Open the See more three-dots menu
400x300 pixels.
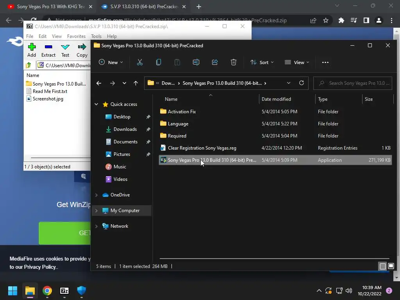pyautogui.click(x=325, y=62)
